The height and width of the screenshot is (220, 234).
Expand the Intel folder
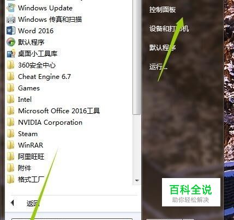pyautogui.click(x=25, y=100)
